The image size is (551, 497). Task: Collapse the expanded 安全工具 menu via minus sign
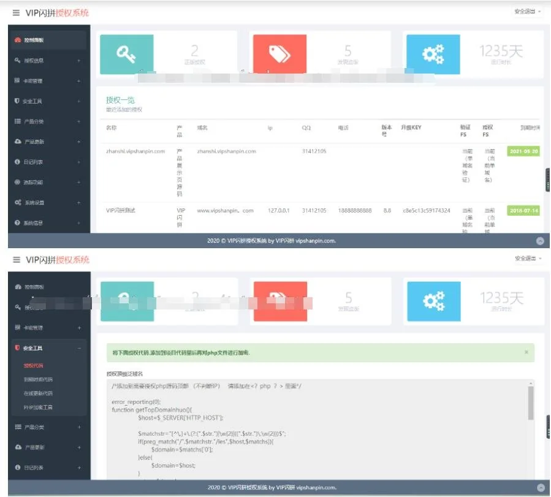click(x=78, y=348)
